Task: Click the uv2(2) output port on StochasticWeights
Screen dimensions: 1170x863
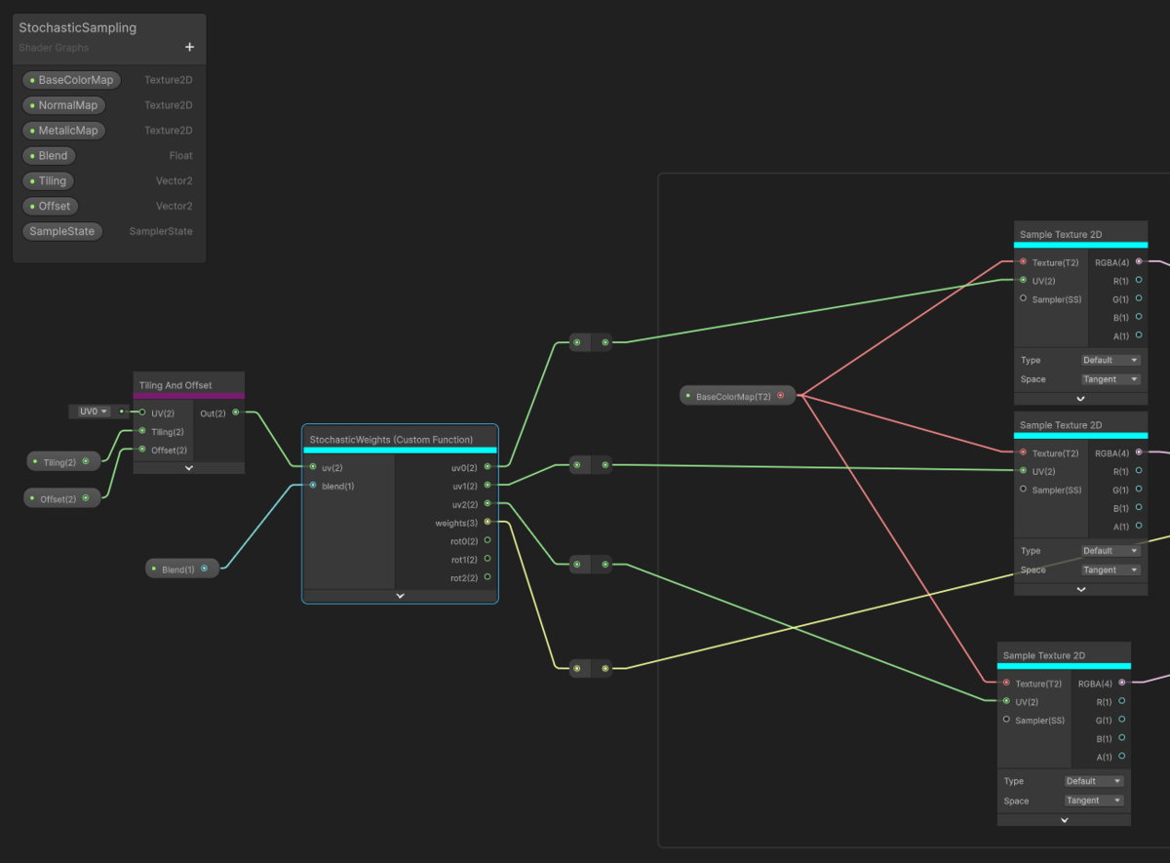Action: click(x=487, y=504)
